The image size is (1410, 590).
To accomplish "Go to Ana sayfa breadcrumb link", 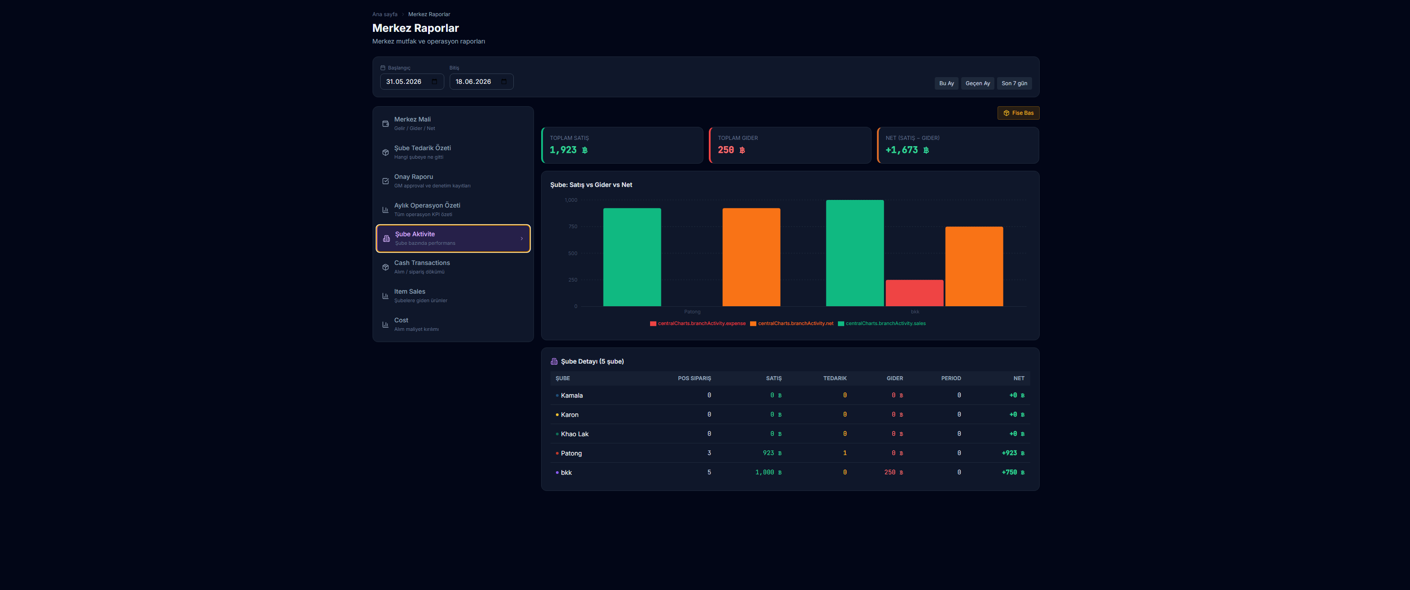I will coord(385,14).
